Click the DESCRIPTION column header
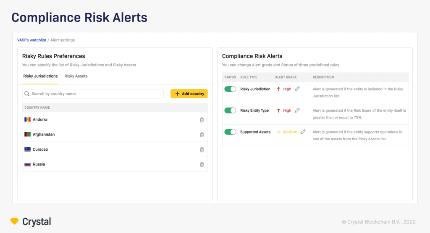This screenshot has height=233, width=430. click(x=323, y=77)
